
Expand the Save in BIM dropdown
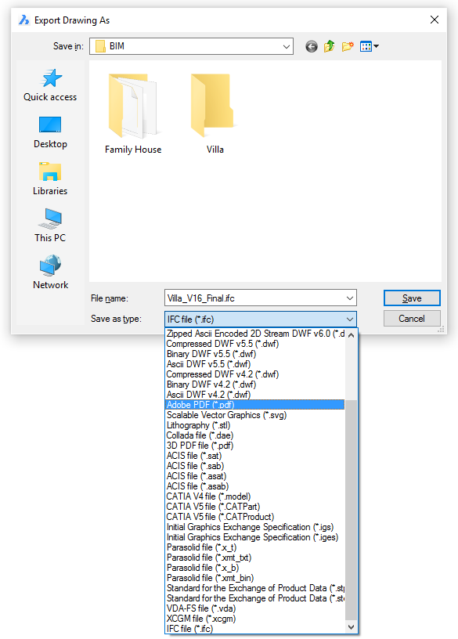coord(191,46)
